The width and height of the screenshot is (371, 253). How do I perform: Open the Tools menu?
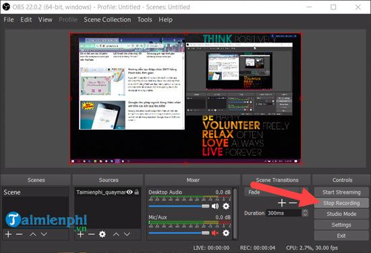coord(145,20)
